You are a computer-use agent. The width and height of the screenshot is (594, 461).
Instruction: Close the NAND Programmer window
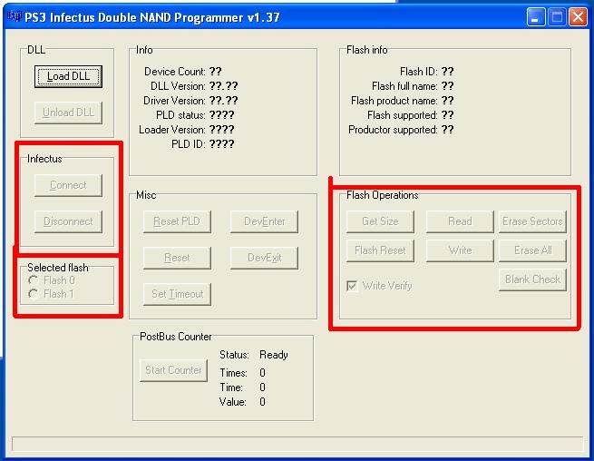coord(578,17)
